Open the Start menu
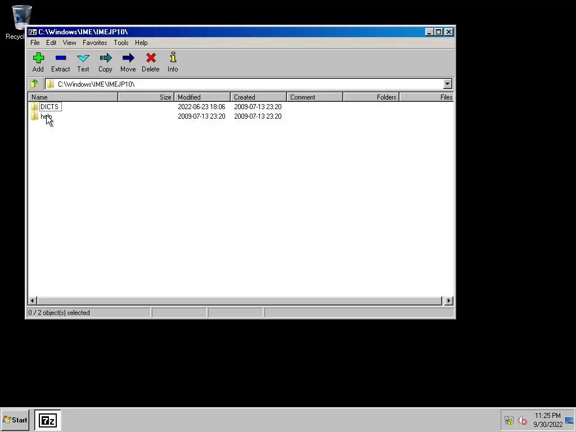576x432 pixels. click(15, 420)
